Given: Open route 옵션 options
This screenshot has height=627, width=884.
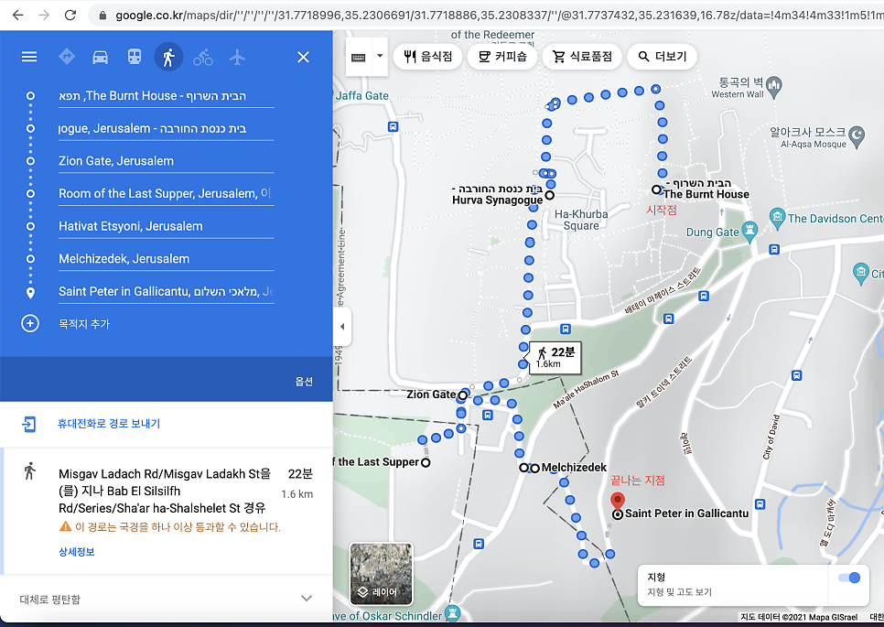Looking at the screenshot, I should pyautogui.click(x=304, y=382).
